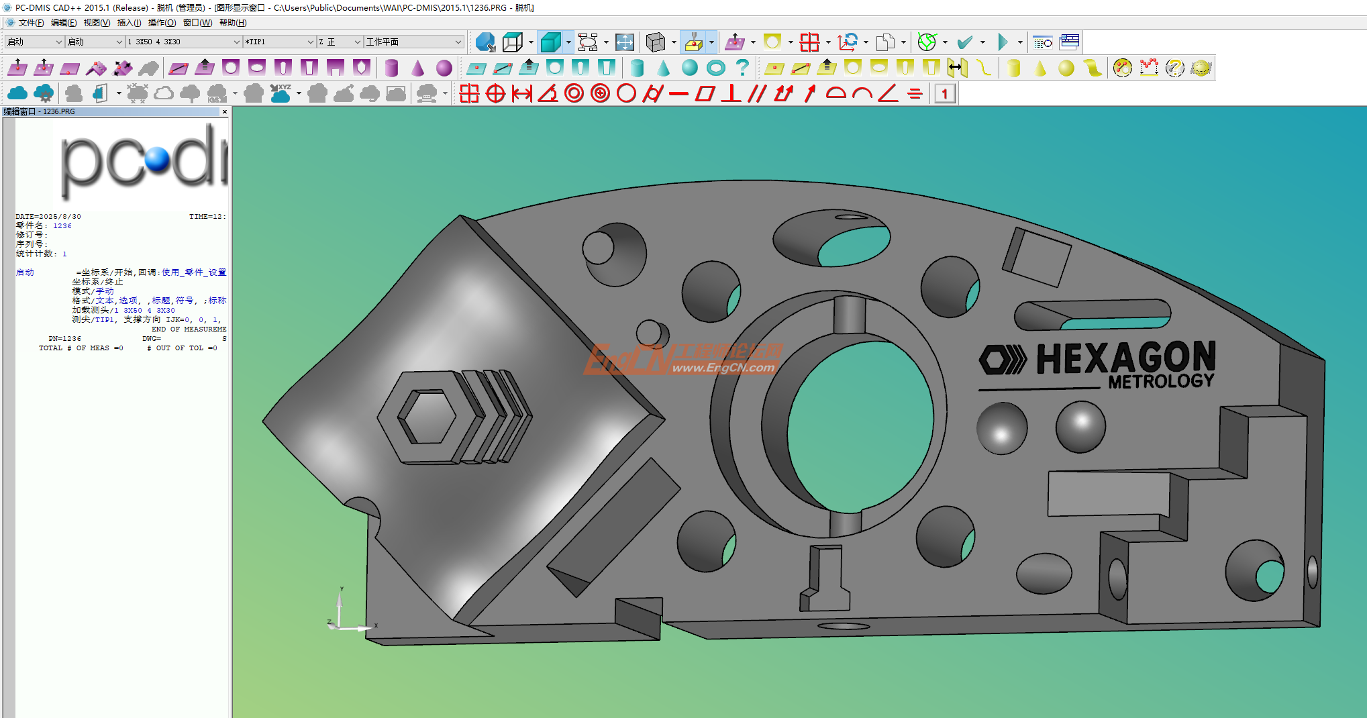Click the purple sphere feature icon

pos(444,68)
